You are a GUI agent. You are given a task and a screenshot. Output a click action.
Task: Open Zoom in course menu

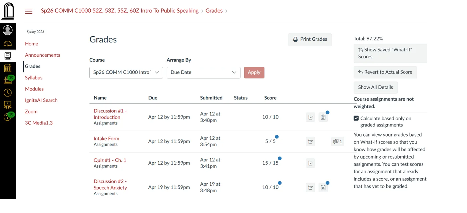coord(31,112)
